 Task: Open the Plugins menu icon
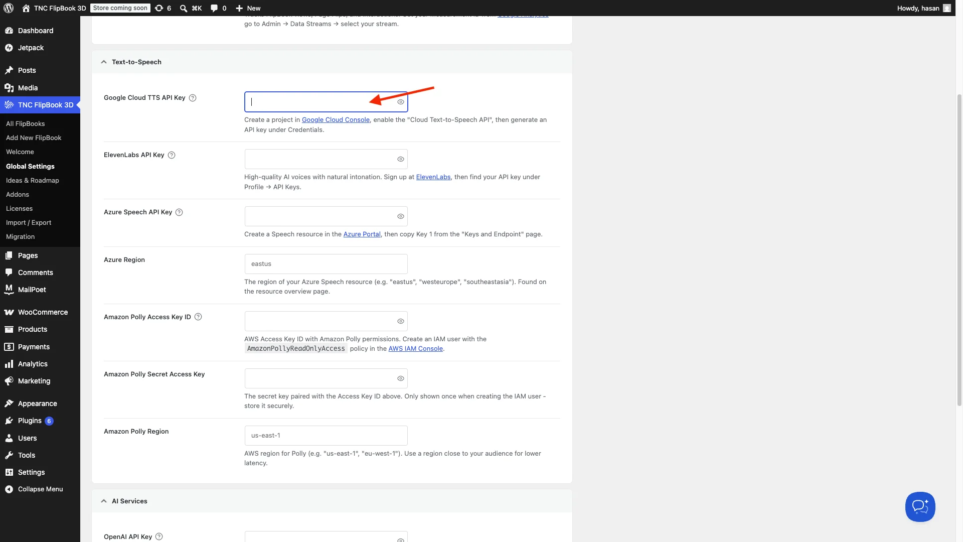(9, 421)
